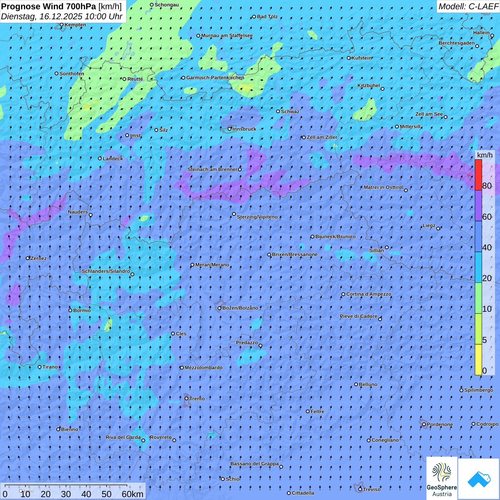Click the 'Mittersill' label
This screenshot has height=500, width=500.
pos(410,126)
